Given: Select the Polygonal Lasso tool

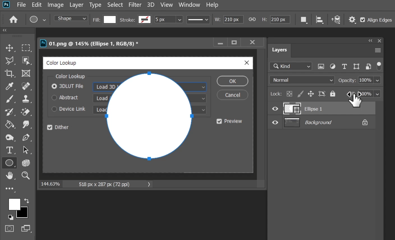Looking at the screenshot, I should (x=9, y=61).
